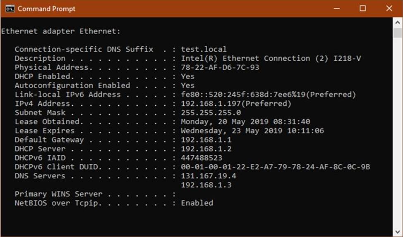Click the Command Prompt title bar text
The image size is (403, 237).
pyautogui.click(x=46, y=9)
